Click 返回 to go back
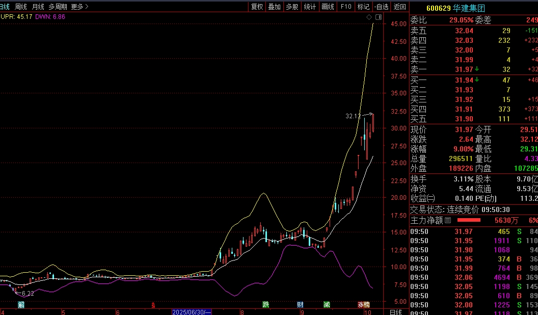Viewport: 538px width, 315px height. (400, 7)
